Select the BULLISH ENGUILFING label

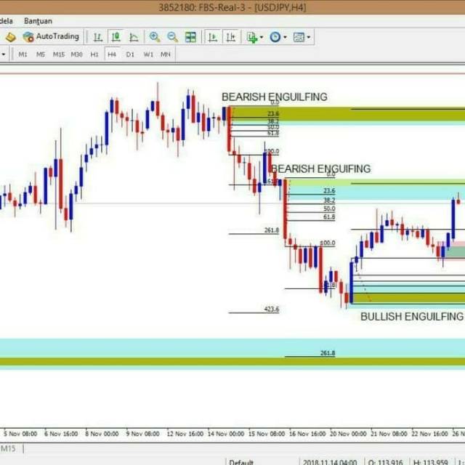(412, 317)
